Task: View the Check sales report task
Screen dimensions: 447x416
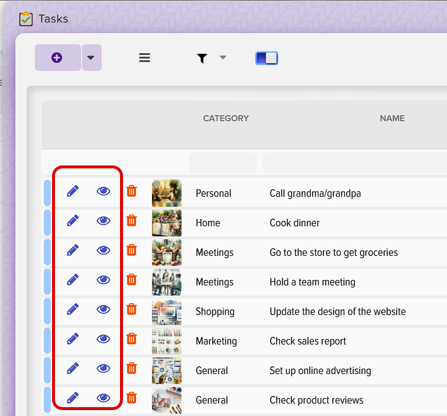Action: point(103,339)
